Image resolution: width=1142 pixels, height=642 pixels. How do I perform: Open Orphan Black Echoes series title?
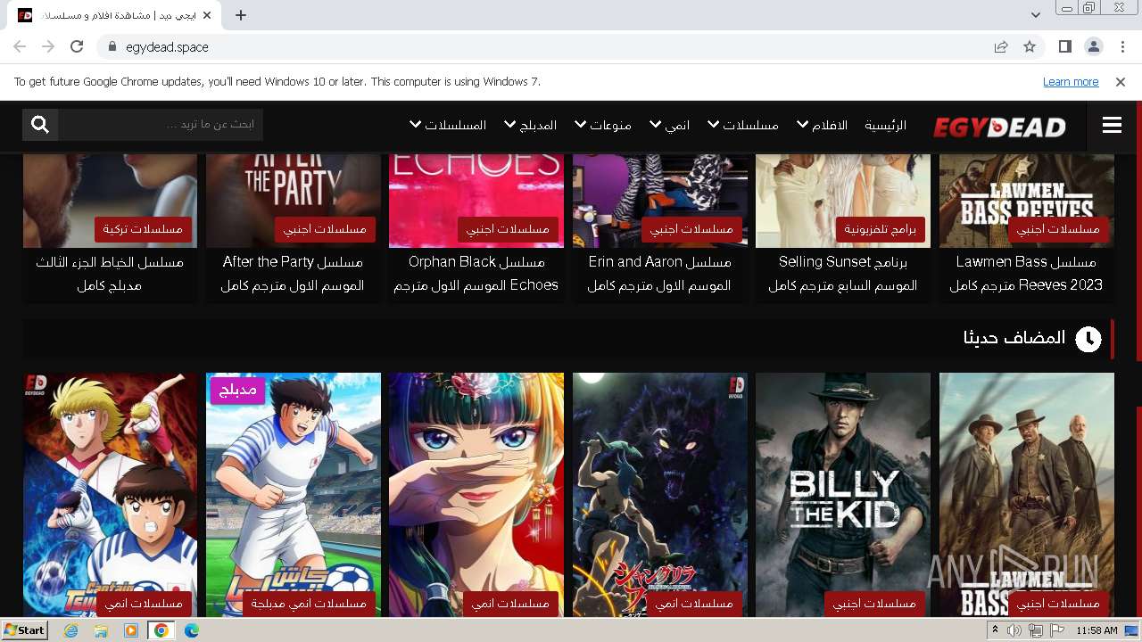point(476,274)
